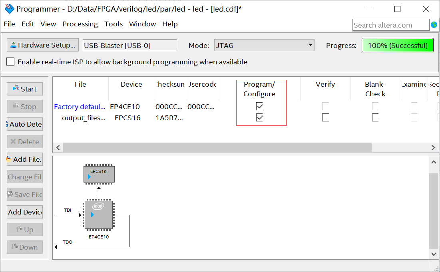The image size is (440, 272).
Task: Click the EPCS16 device cell
Action: pos(127,118)
